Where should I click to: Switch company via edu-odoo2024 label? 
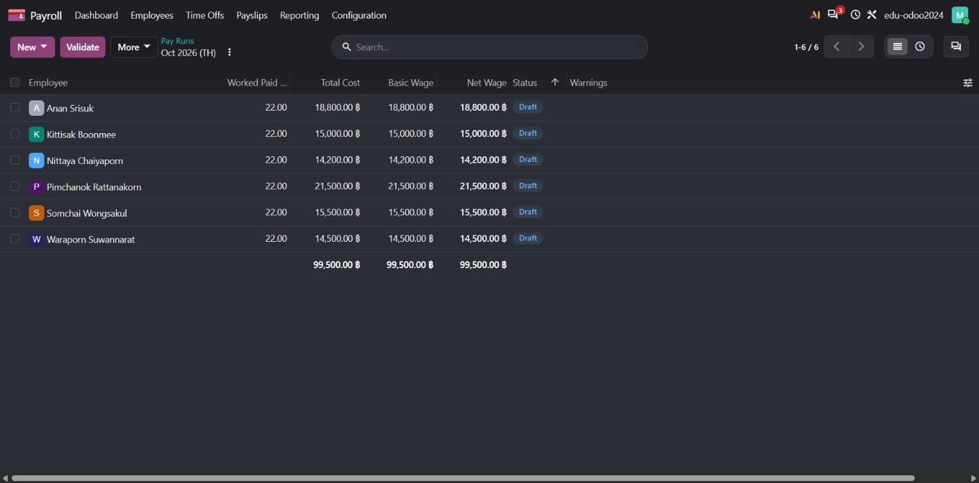point(913,15)
